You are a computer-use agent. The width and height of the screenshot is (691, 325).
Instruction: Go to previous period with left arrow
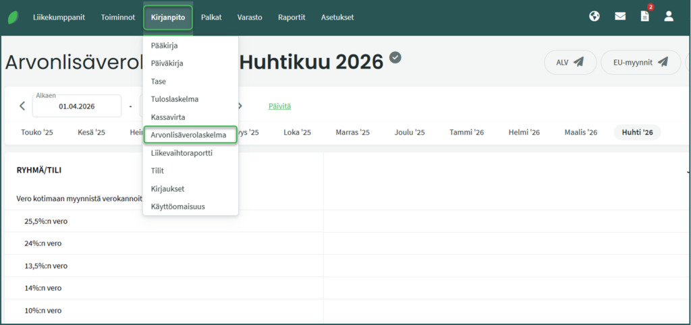22,106
